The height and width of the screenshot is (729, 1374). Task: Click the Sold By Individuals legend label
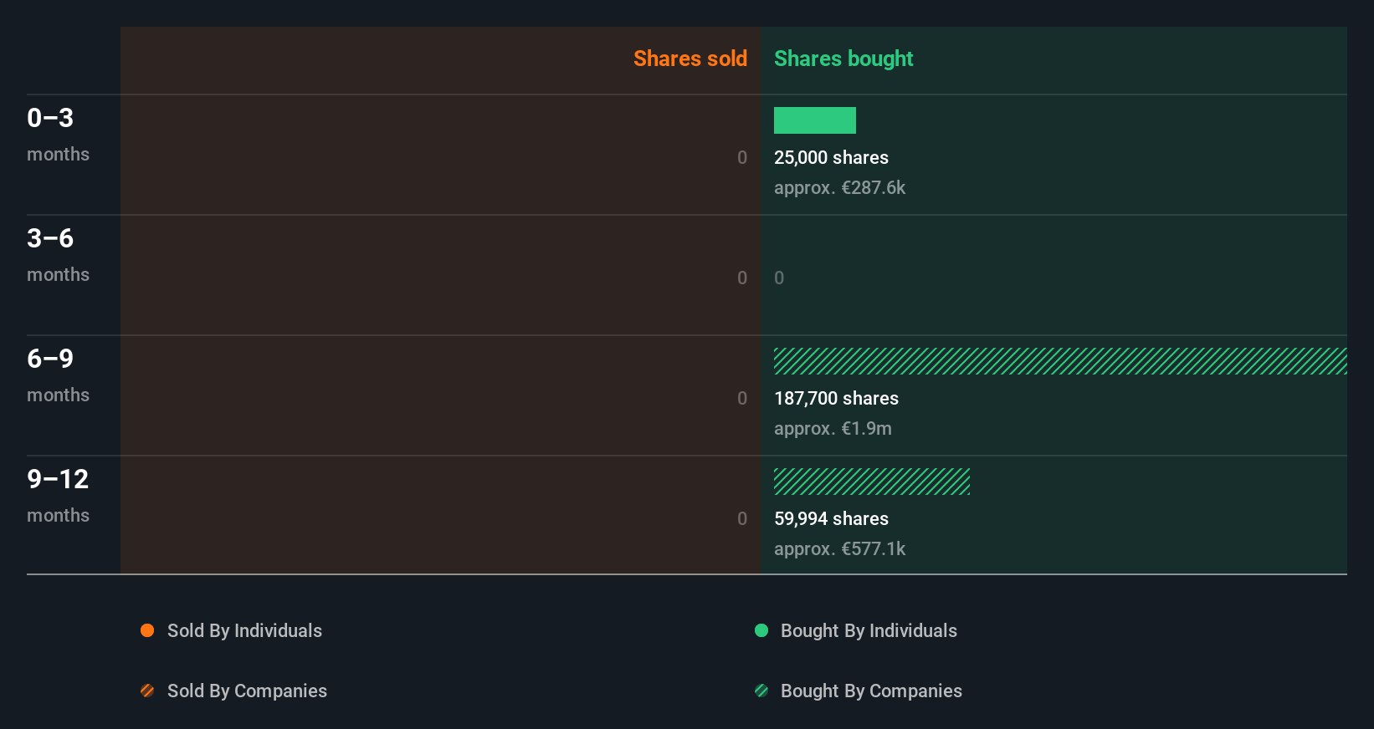244,630
